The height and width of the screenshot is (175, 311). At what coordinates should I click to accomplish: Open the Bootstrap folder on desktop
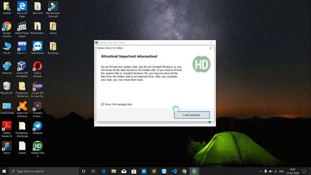[x=53, y=48]
